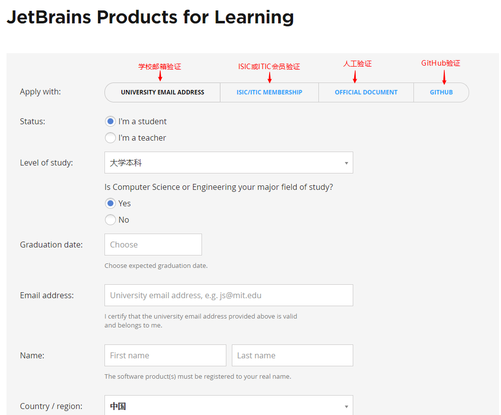Expand the Country / region dropdown

228,406
